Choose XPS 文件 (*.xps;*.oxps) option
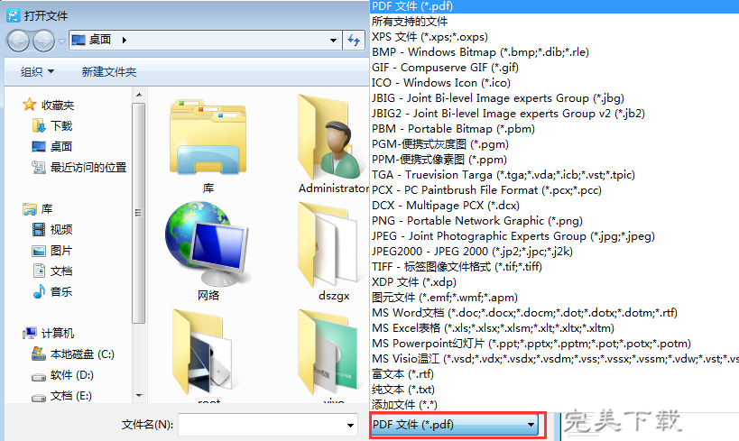The image size is (739, 441). [554, 37]
